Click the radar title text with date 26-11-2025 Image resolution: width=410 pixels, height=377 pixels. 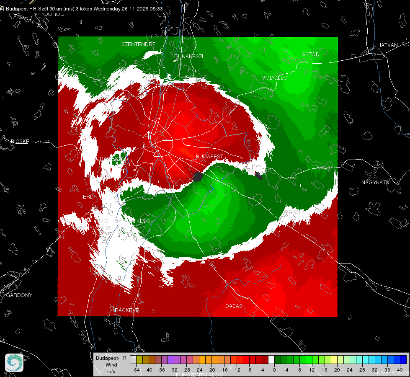[x=84, y=9]
